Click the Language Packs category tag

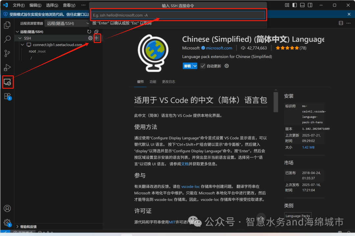(x=298, y=216)
